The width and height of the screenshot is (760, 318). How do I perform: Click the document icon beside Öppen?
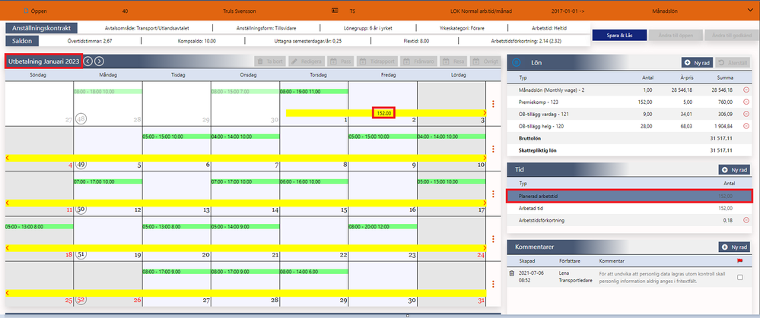(x=26, y=10)
